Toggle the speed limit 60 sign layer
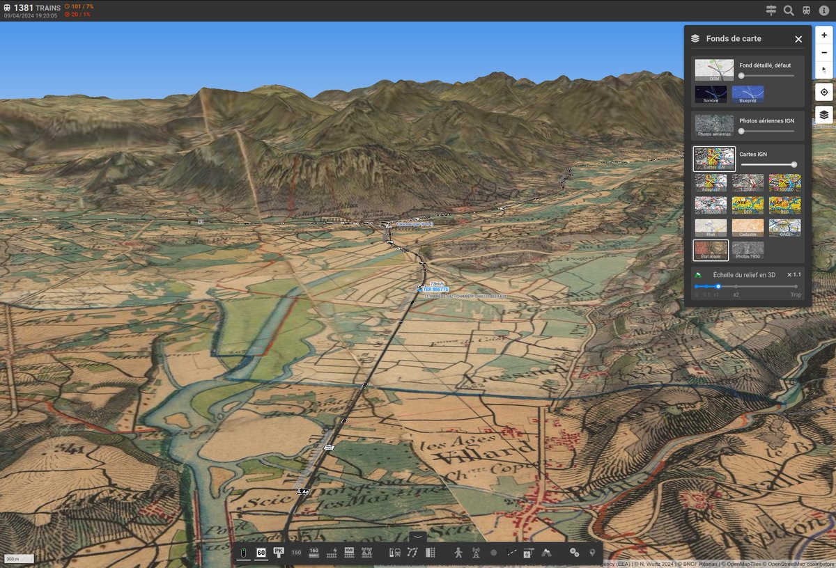The width and height of the screenshot is (836, 568). click(261, 552)
